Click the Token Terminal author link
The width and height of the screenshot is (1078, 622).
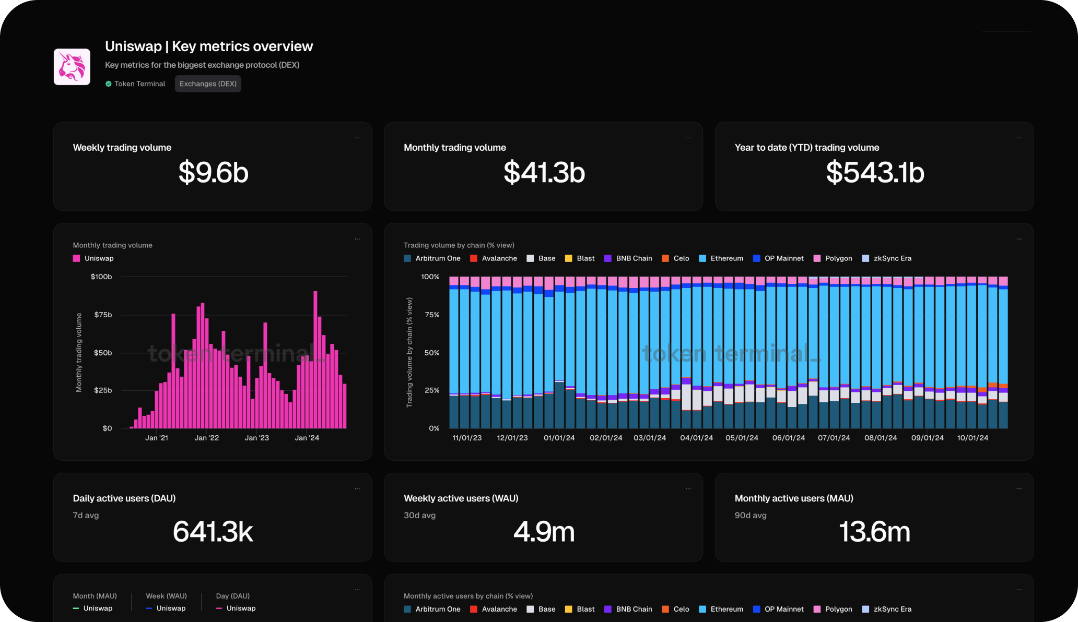pos(139,84)
